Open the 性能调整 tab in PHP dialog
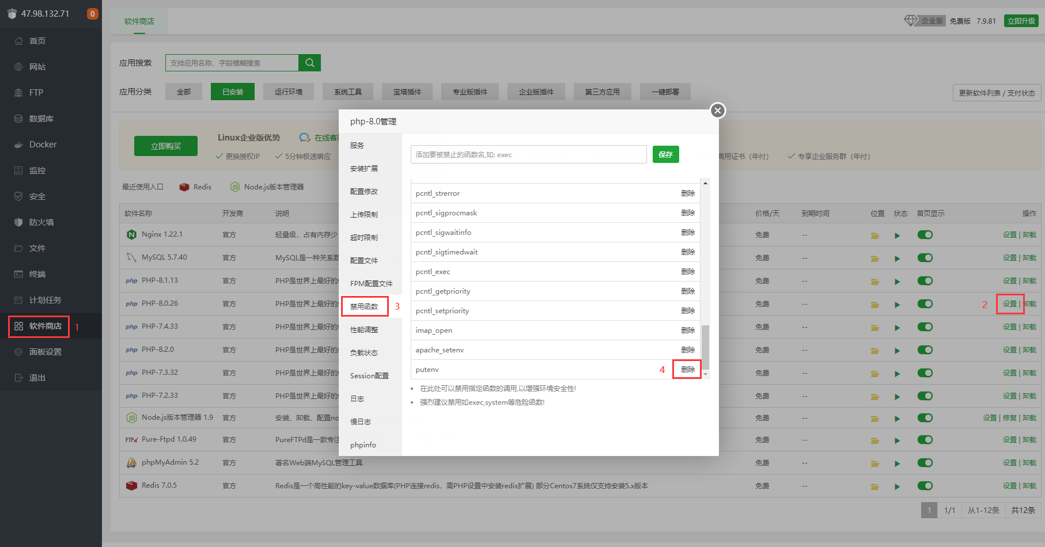The width and height of the screenshot is (1045, 547). pos(364,330)
